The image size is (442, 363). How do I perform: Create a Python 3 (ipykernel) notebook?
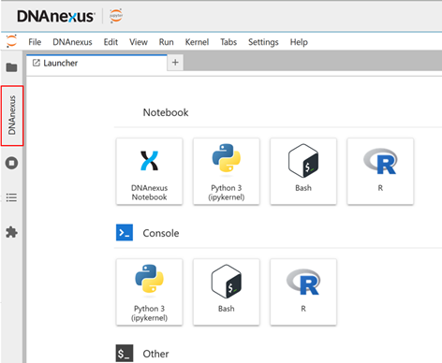227,171
